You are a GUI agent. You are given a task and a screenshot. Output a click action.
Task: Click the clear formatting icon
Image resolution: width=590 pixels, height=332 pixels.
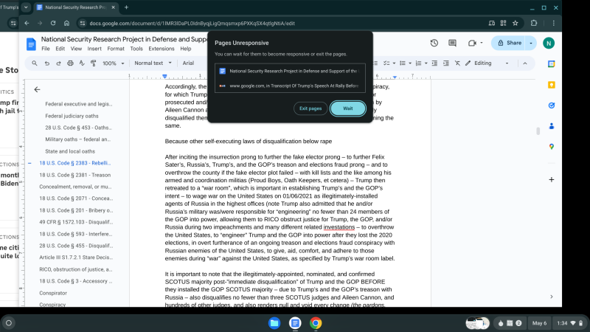click(457, 63)
